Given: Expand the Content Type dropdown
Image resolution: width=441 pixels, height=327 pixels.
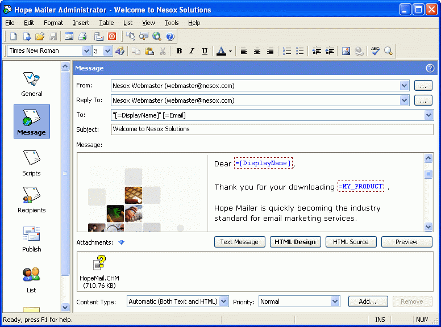Looking at the screenshot, I should click(x=223, y=301).
